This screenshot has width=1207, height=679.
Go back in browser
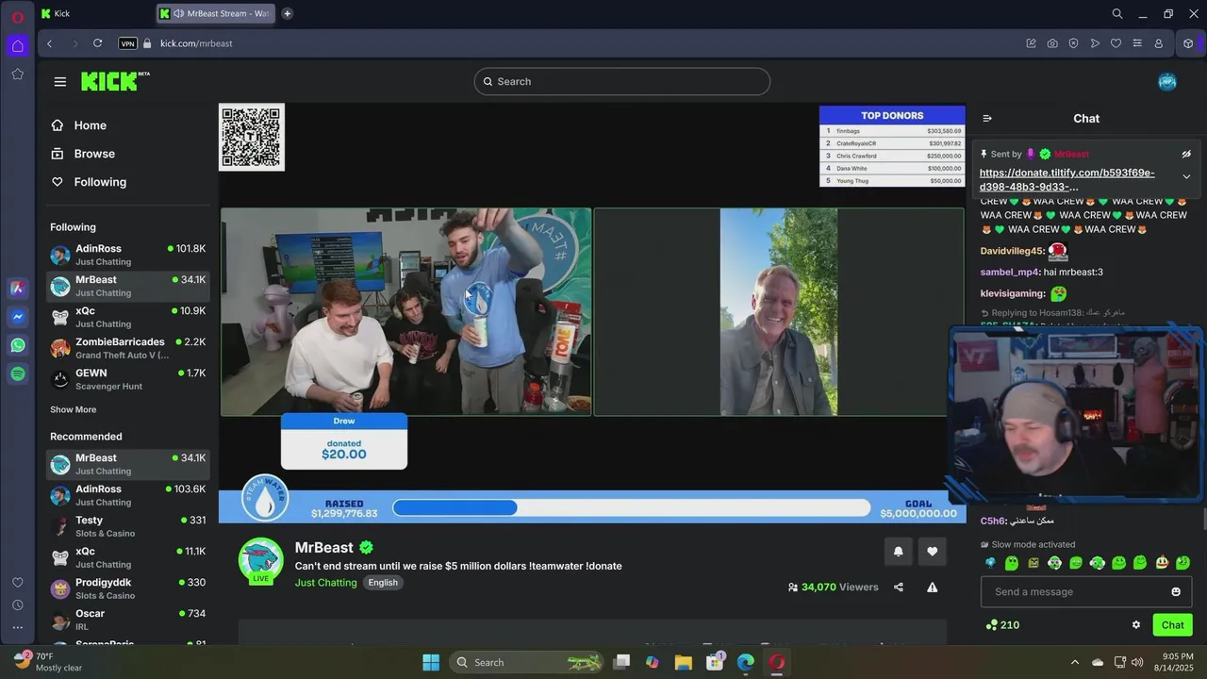coord(50,43)
